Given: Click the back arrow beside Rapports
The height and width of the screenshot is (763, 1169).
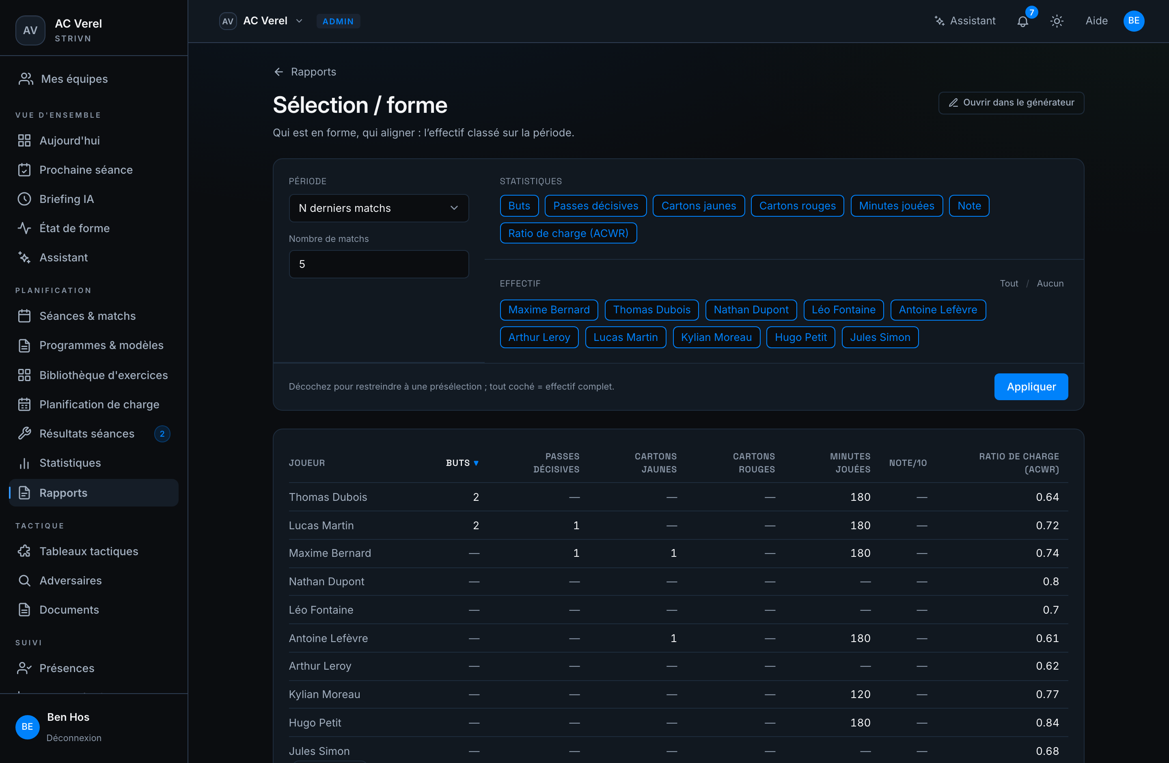Looking at the screenshot, I should coord(278,72).
